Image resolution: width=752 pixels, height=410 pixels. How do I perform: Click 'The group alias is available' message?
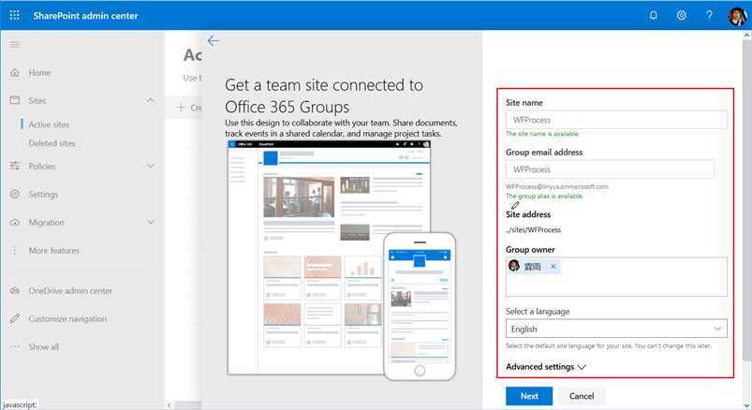(544, 197)
